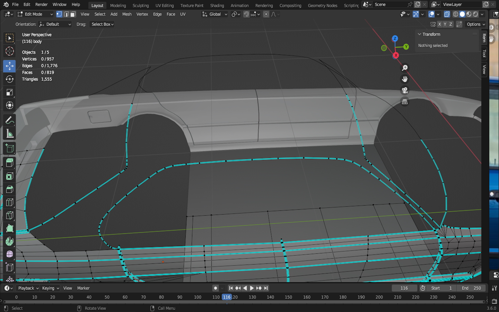Open the shading options dropdown arrow
The width and height of the screenshot is (499, 312).
click(x=482, y=14)
